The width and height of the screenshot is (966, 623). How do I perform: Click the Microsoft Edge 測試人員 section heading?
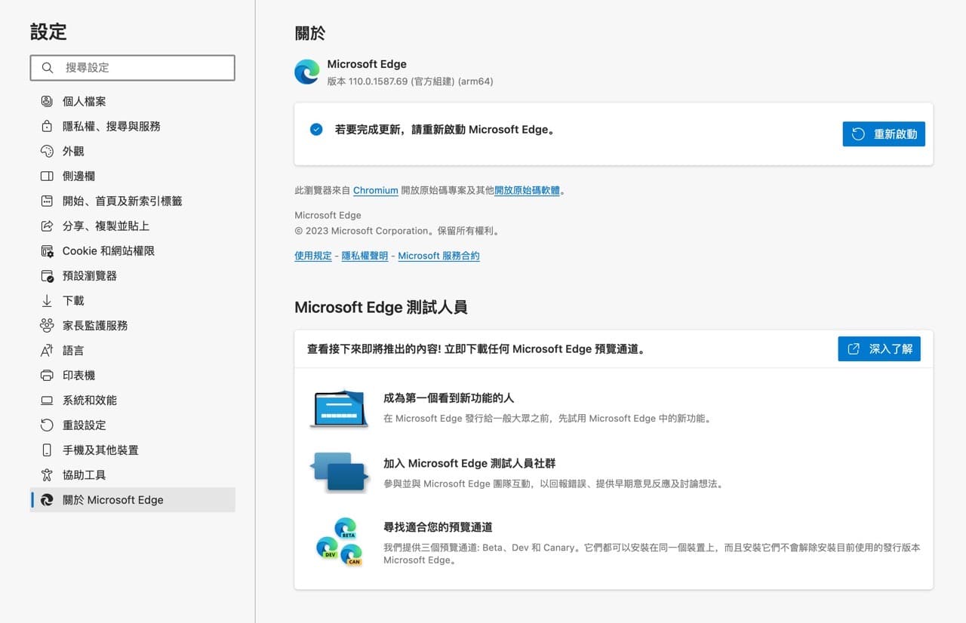click(x=381, y=307)
